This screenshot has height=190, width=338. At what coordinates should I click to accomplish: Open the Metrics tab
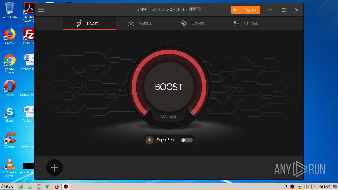[140, 23]
